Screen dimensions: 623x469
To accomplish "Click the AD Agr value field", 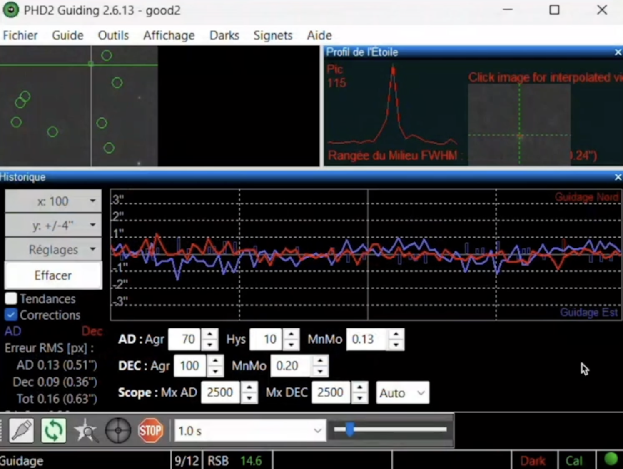I will coord(184,340).
